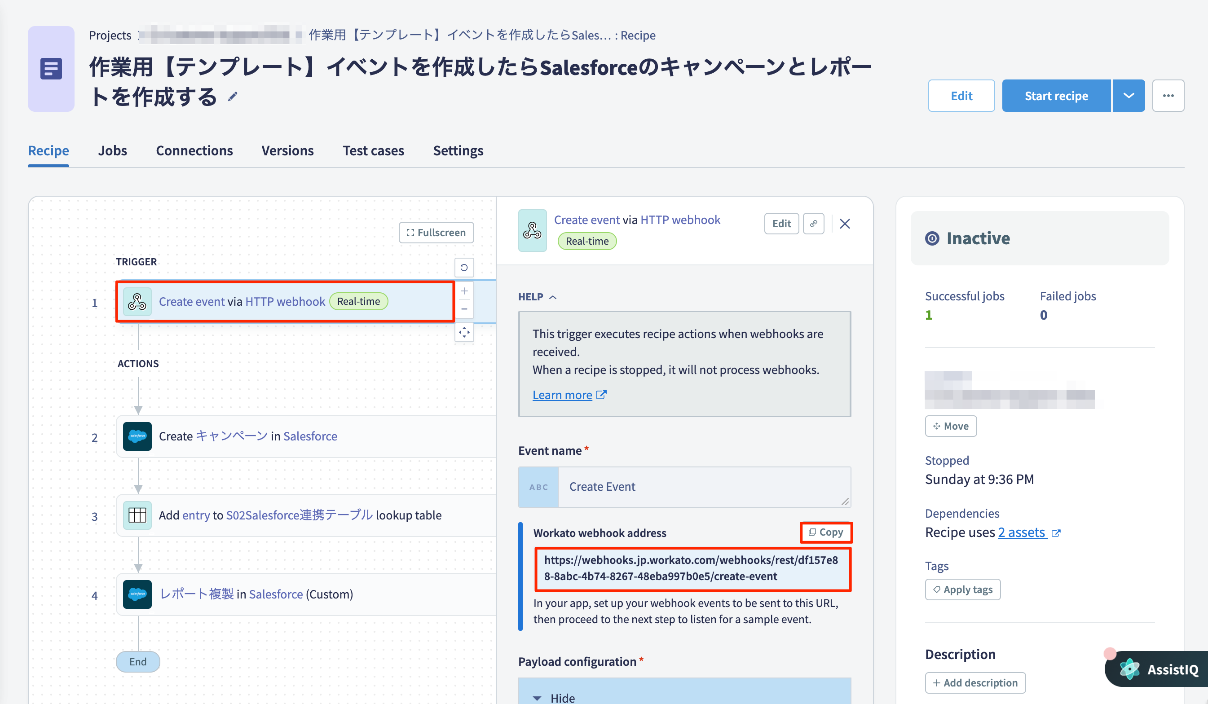Close the step detail panel with X
The width and height of the screenshot is (1208, 704).
pos(845,224)
